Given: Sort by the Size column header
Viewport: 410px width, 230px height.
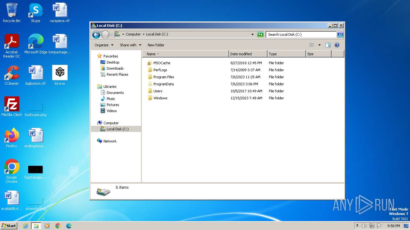Looking at the screenshot, I should point(318,54).
